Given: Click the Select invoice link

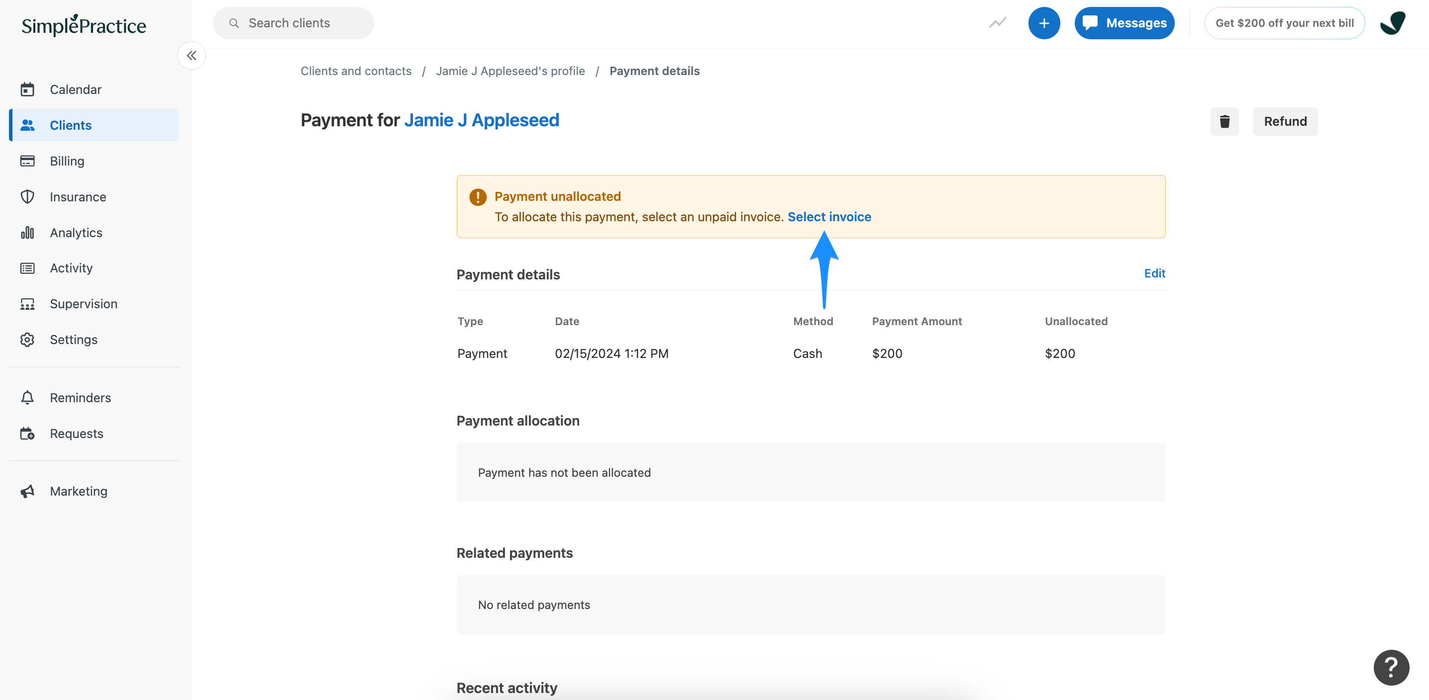Looking at the screenshot, I should 829,217.
